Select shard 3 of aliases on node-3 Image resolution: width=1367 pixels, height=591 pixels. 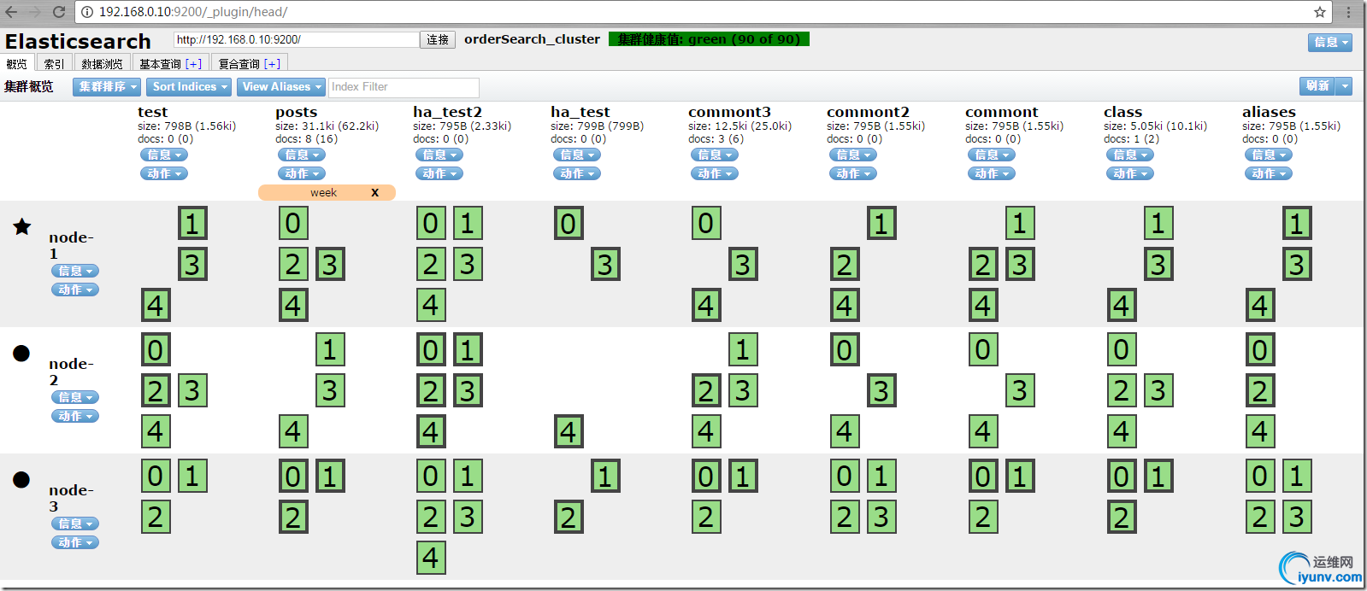pos(1297,518)
